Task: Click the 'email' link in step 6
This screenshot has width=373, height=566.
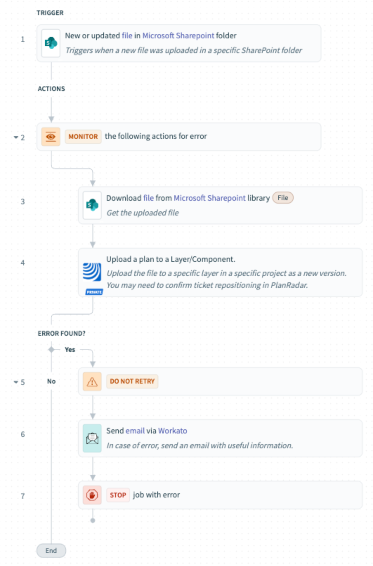Action: point(135,431)
